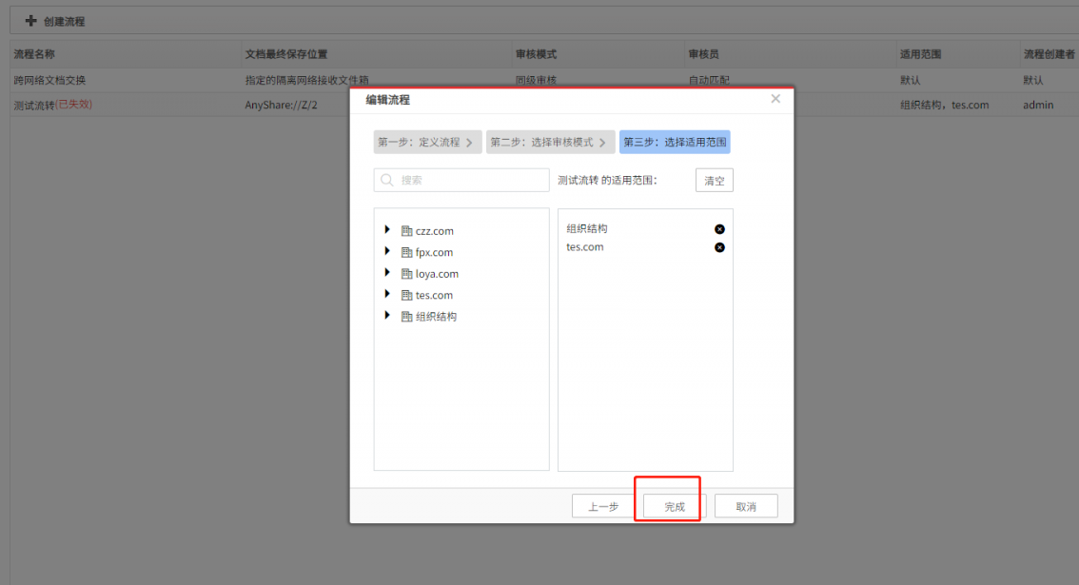This screenshot has width=1079, height=585.
Task: Click the loya.com organization icon
Action: (406, 274)
